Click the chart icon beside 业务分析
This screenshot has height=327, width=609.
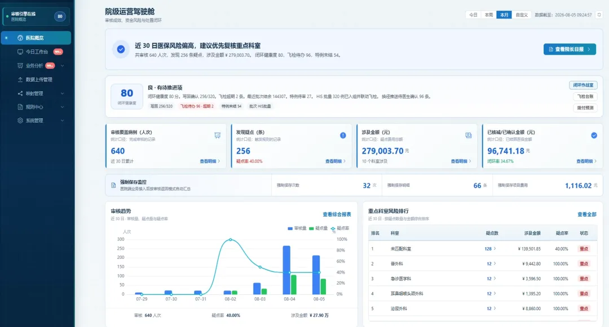tap(20, 66)
